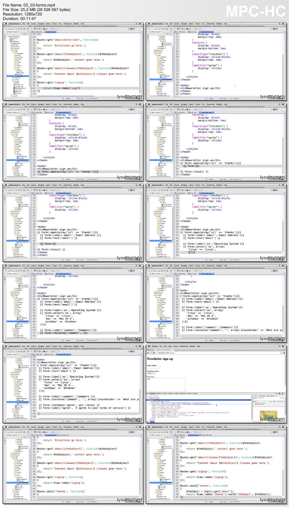Click the bookmark star in Chrome's address bar
289x507 pixels.
281,353
